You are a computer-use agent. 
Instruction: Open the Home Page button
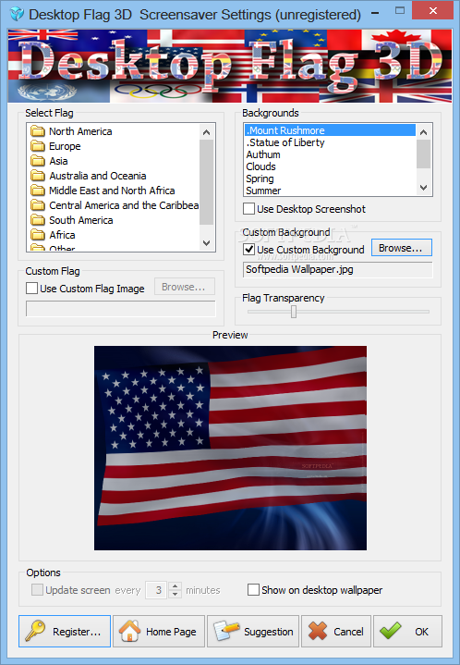(x=159, y=632)
